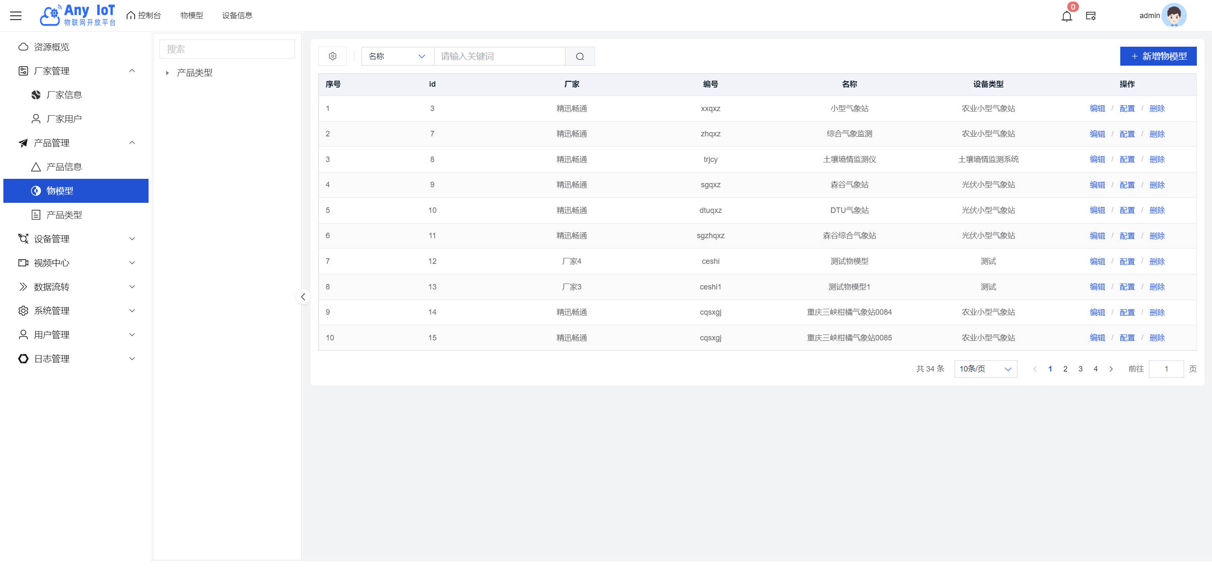
Task: Go to the next page arrow
Action: tap(1111, 369)
